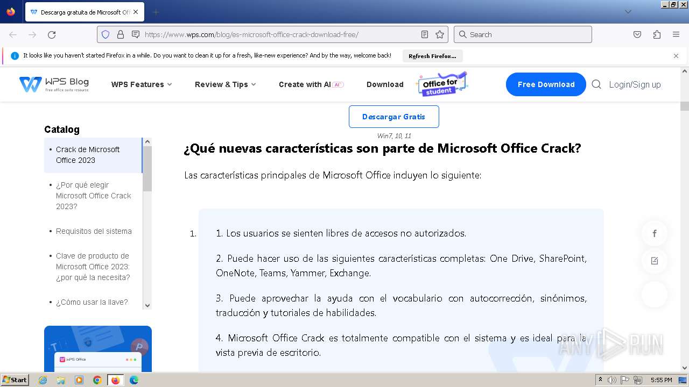Click the 5:55 PM clock
The height and width of the screenshot is (387, 689).
click(661, 380)
